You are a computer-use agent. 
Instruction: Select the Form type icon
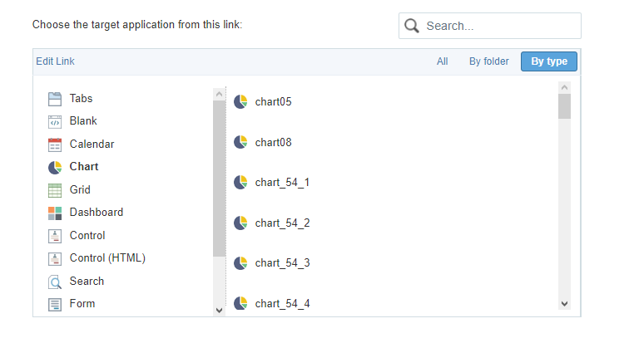[x=55, y=304]
